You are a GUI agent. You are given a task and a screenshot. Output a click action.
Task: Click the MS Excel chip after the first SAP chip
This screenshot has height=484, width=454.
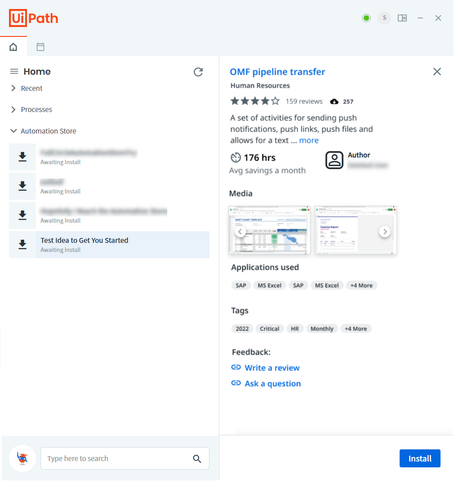270,286
